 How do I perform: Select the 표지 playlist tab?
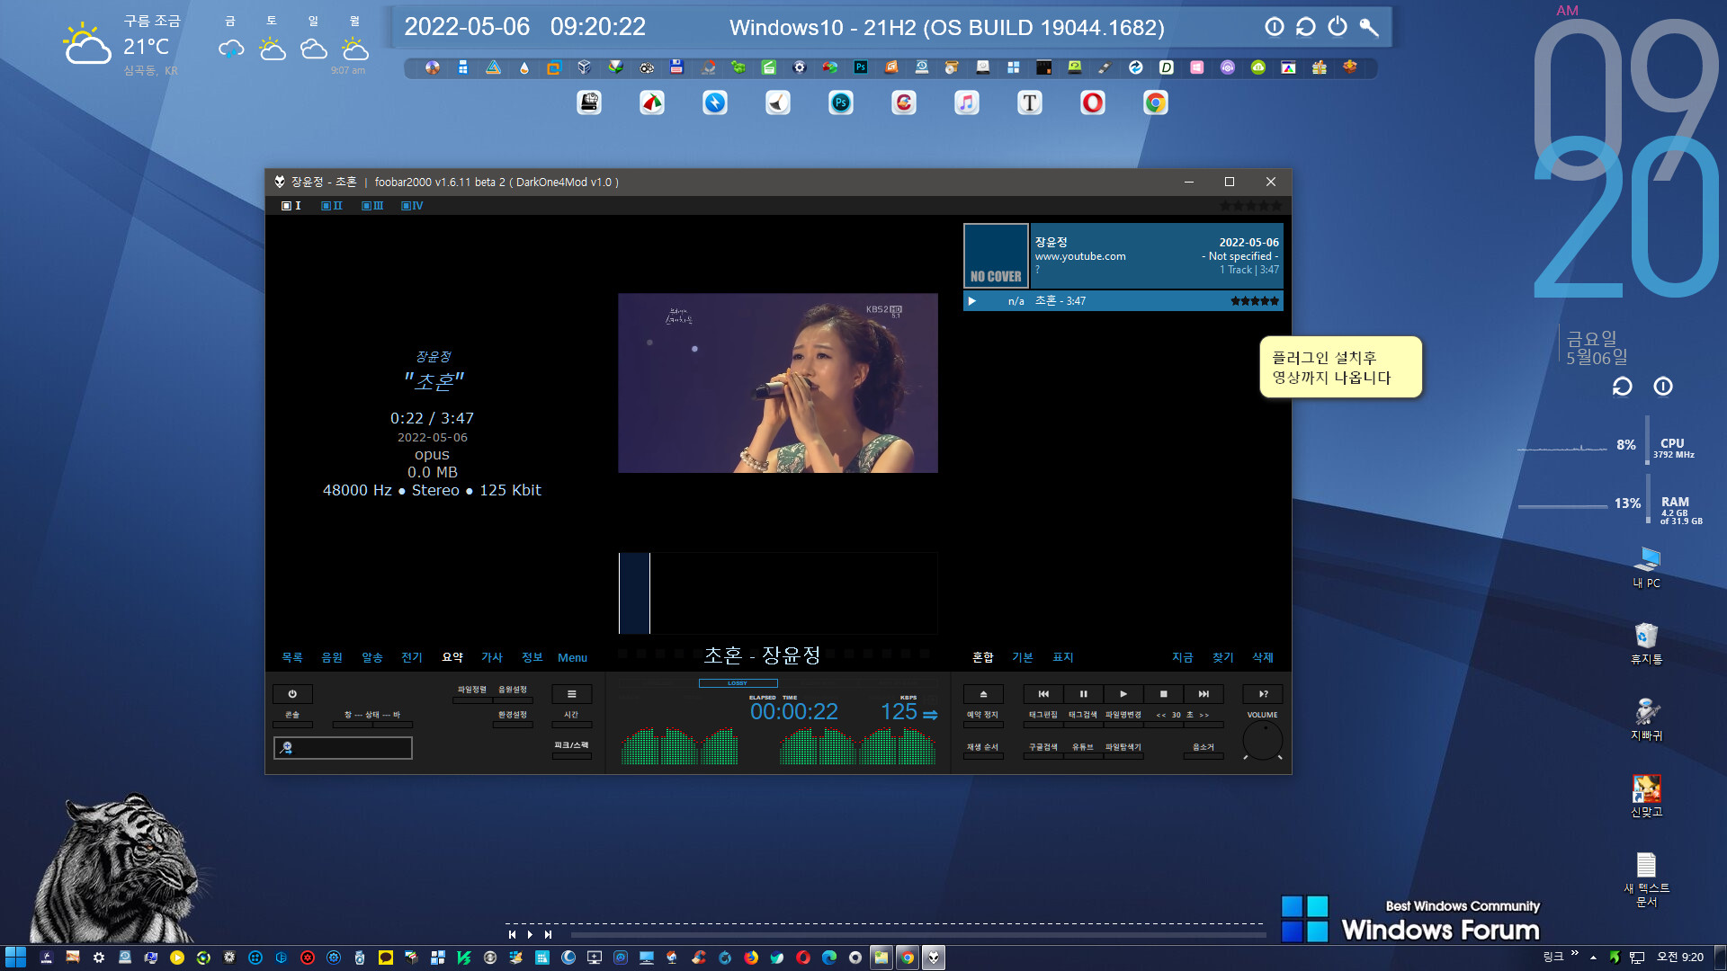point(1063,657)
